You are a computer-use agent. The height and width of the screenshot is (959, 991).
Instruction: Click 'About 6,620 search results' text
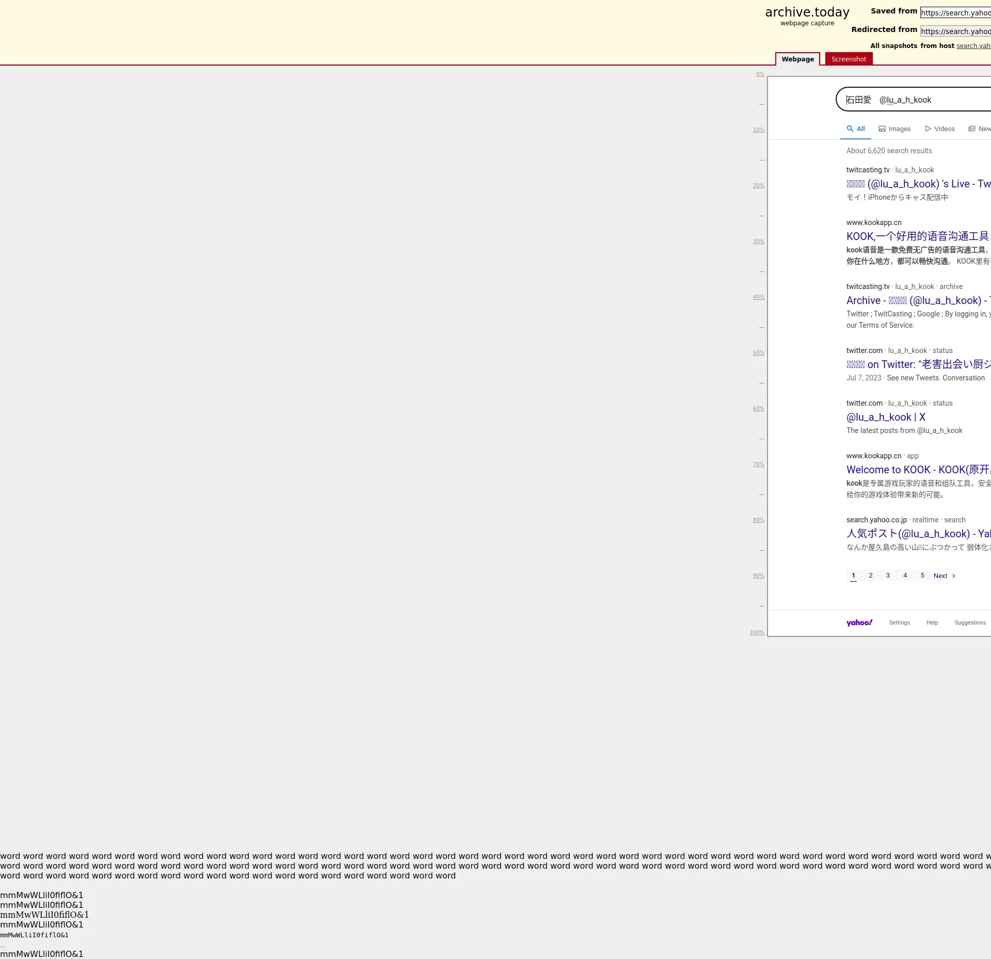889,151
